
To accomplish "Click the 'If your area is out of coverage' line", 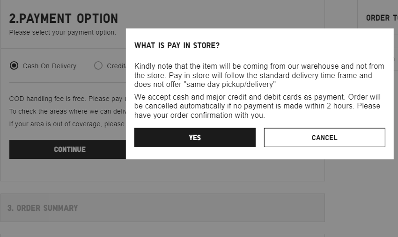I will (66, 124).
